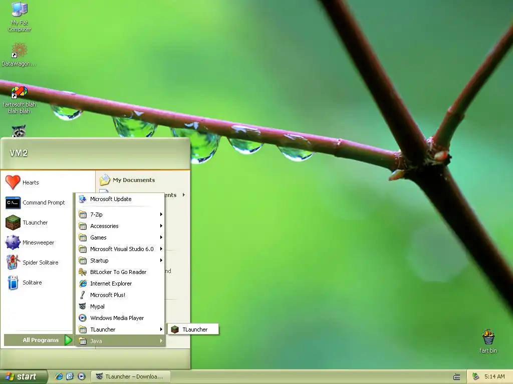Select the Java menu entry
513x384 pixels.
(120, 340)
